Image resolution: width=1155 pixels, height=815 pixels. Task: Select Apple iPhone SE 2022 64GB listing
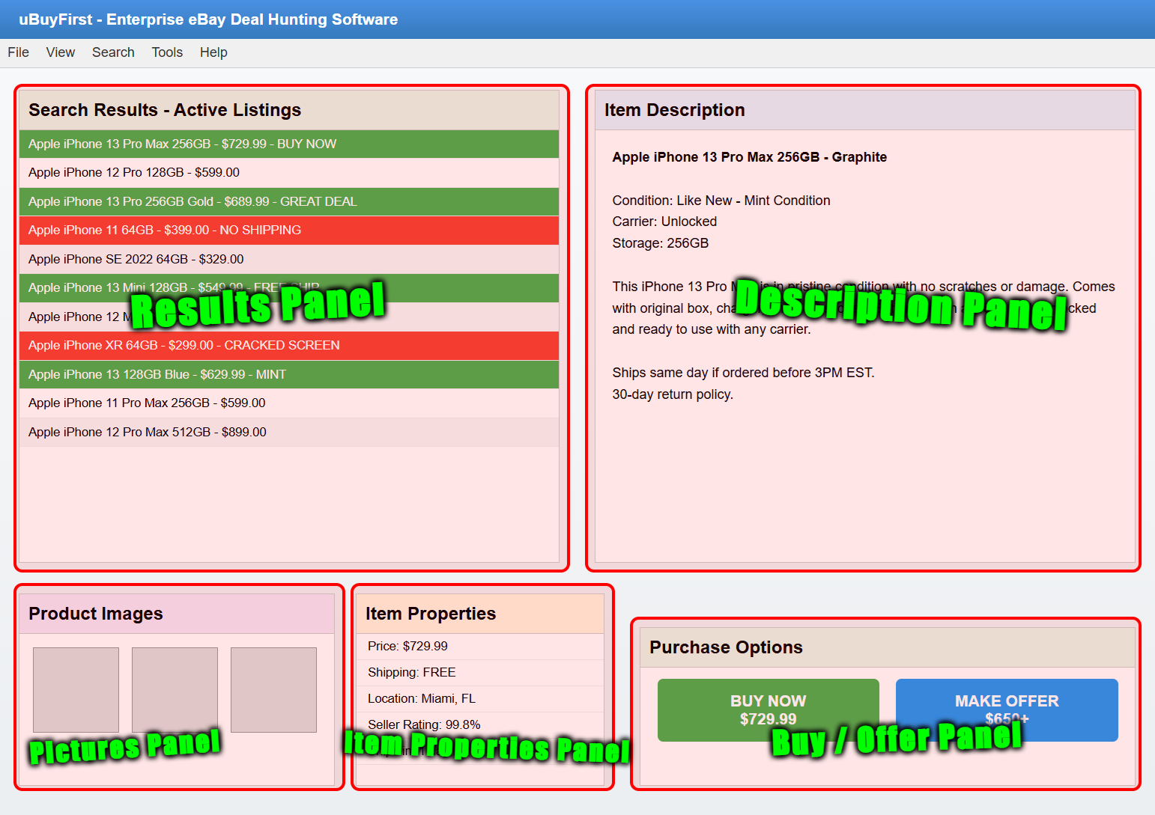[289, 259]
